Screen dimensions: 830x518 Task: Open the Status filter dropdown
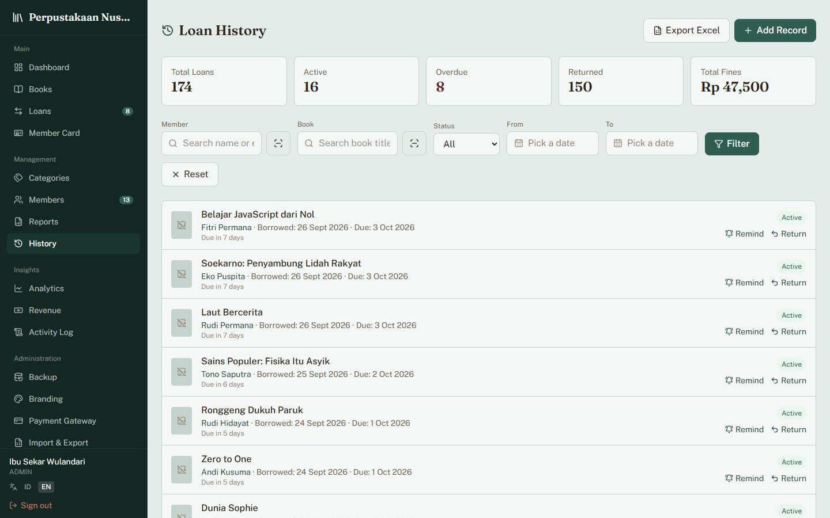pos(466,144)
